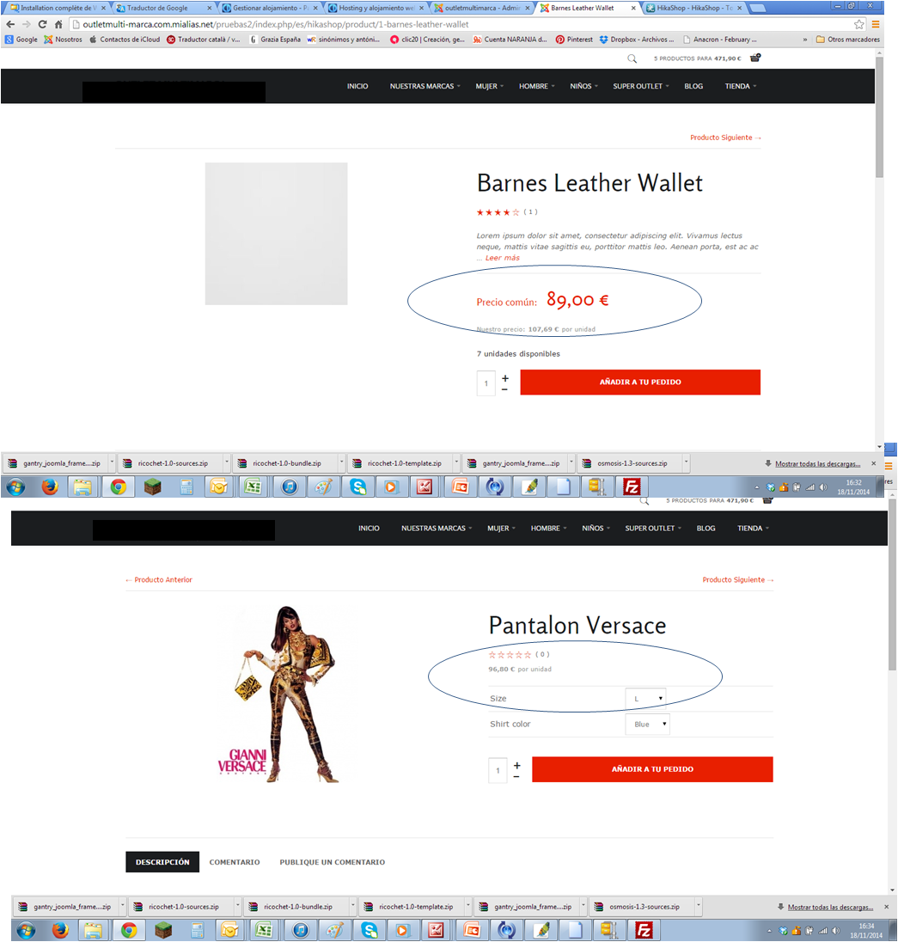Switch to the outletmultimarca Admin tab
This screenshot has height=942, width=898.
click(x=482, y=8)
